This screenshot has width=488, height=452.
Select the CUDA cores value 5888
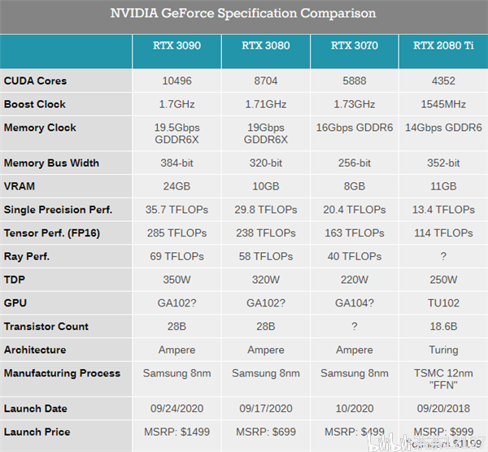(x=355, y=80)
